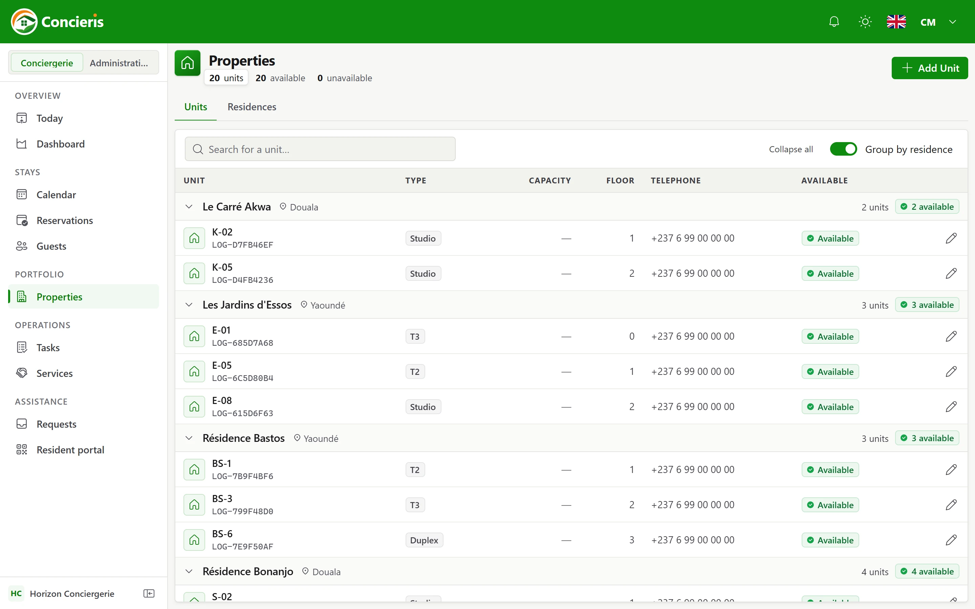Viewport: 975px width, 609px height.
Task: Open the CM user menu chevron
Action: [952, 22]
